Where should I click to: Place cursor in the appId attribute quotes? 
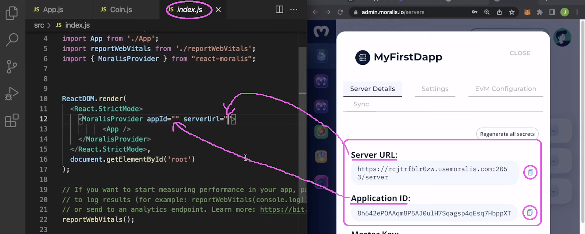(x=175, y=119)
